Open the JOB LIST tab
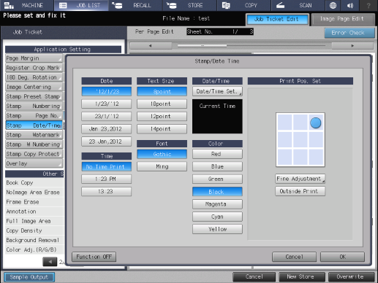This screenshot has width=378, height=283. (x=81, y=5)
